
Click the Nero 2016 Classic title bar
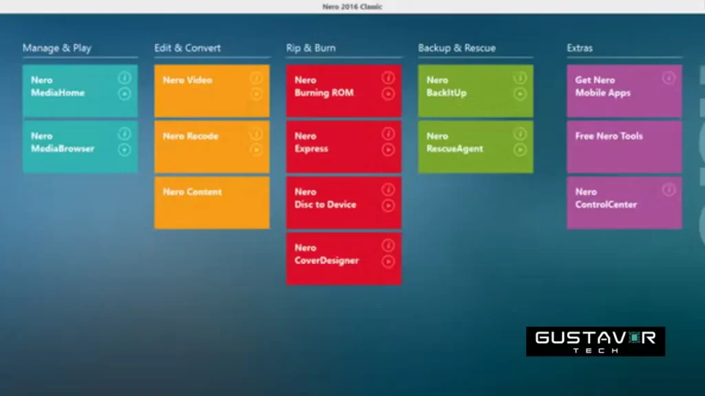tap(352, 6)
